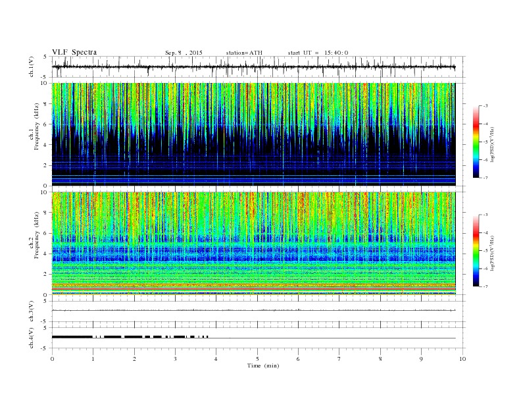Click the ch.1 "Frequency (kHz)" axis label

click(37, 126)
